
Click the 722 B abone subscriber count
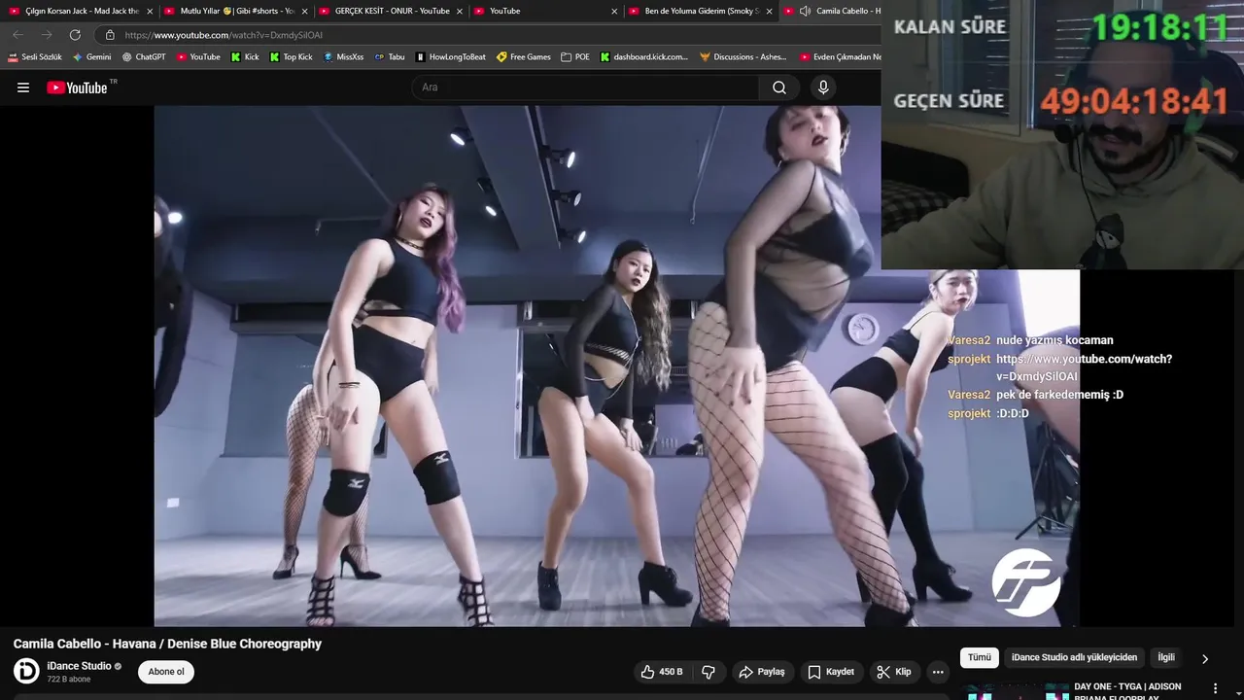tap(69, 680)
